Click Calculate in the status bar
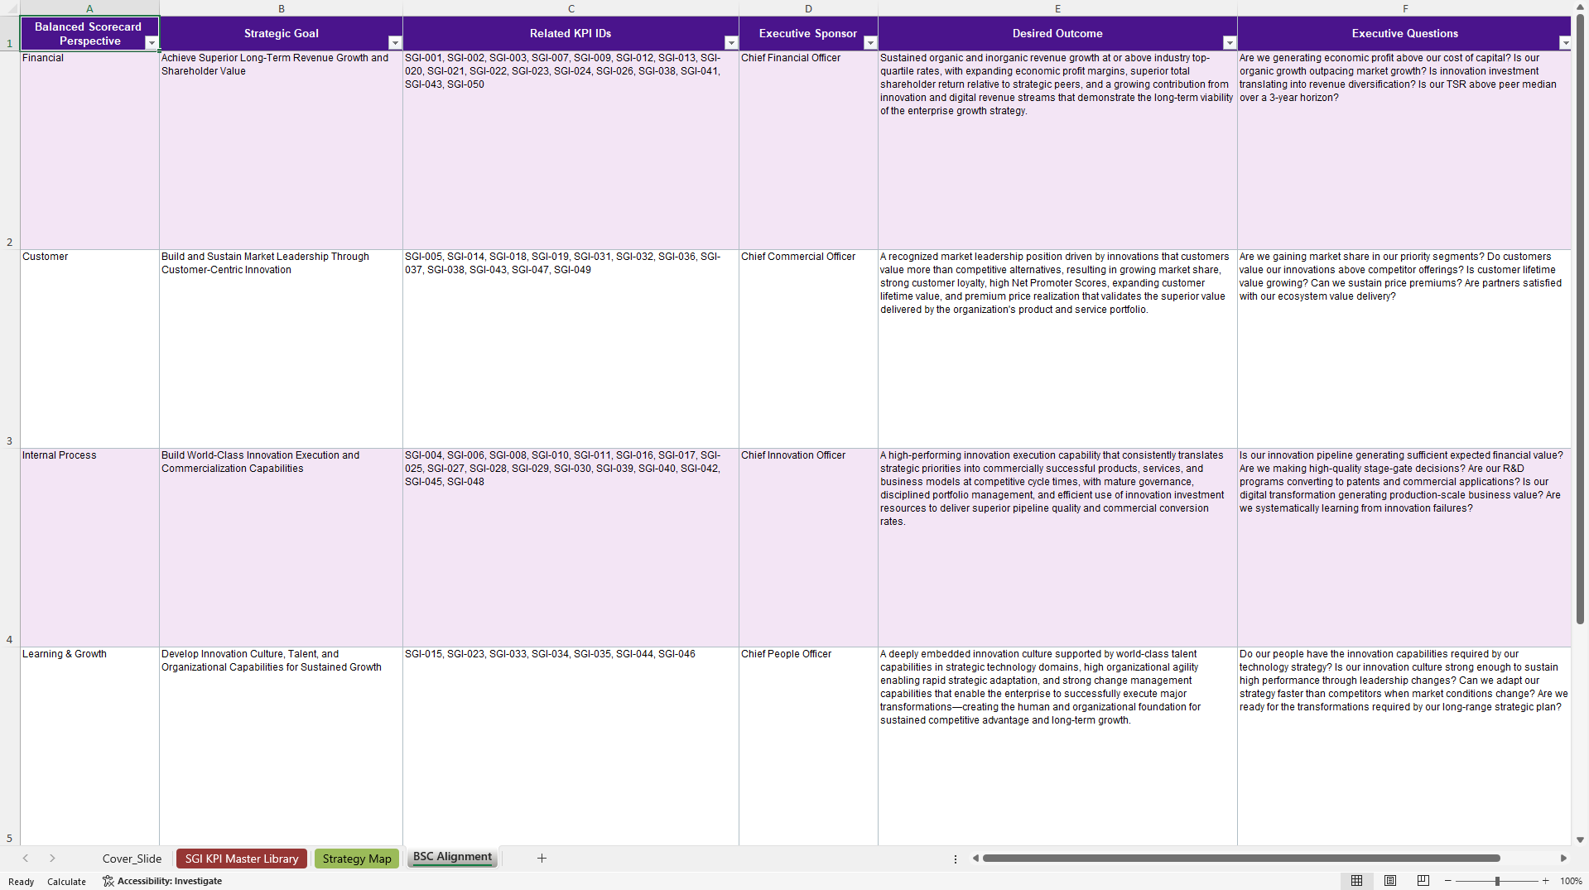The height and width of the screenshot is (890, 1589). 66,882
